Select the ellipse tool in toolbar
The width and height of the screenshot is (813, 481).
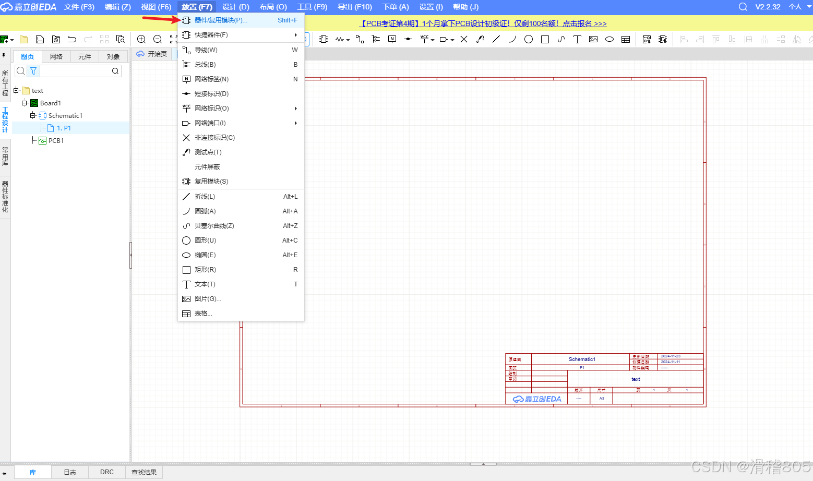pos(609,39)
